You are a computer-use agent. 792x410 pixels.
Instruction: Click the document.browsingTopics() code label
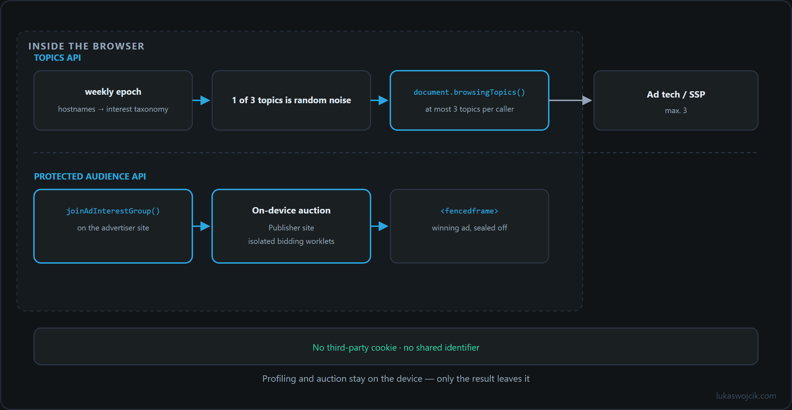(469, 92)
